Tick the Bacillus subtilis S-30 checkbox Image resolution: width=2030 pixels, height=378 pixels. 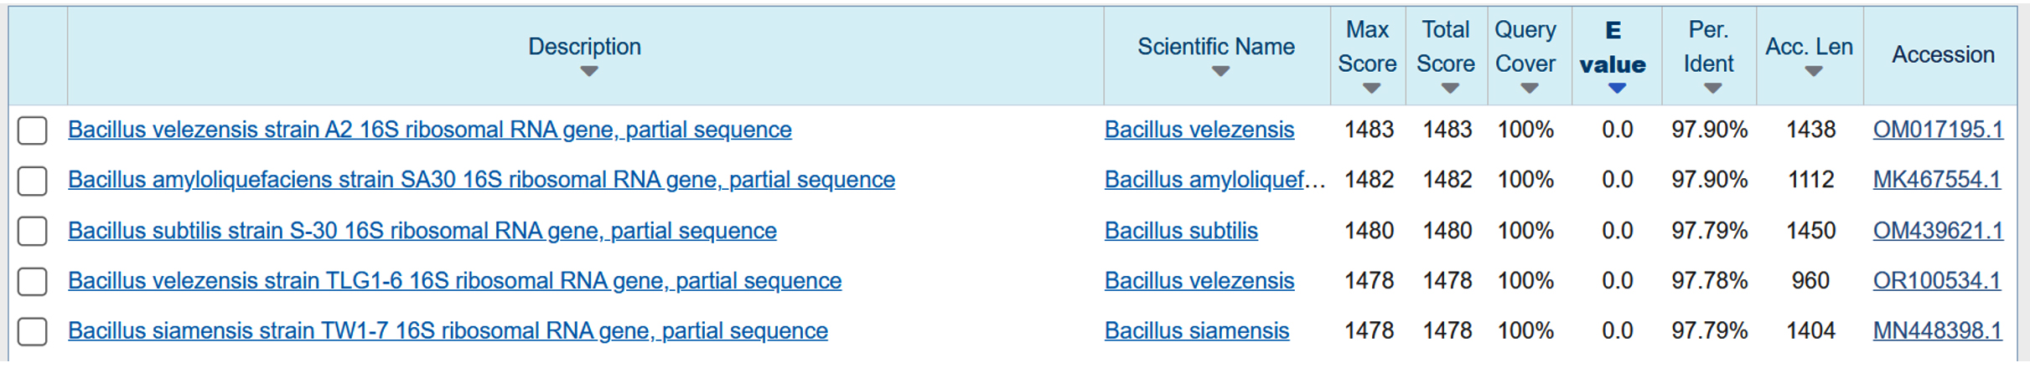33,231
